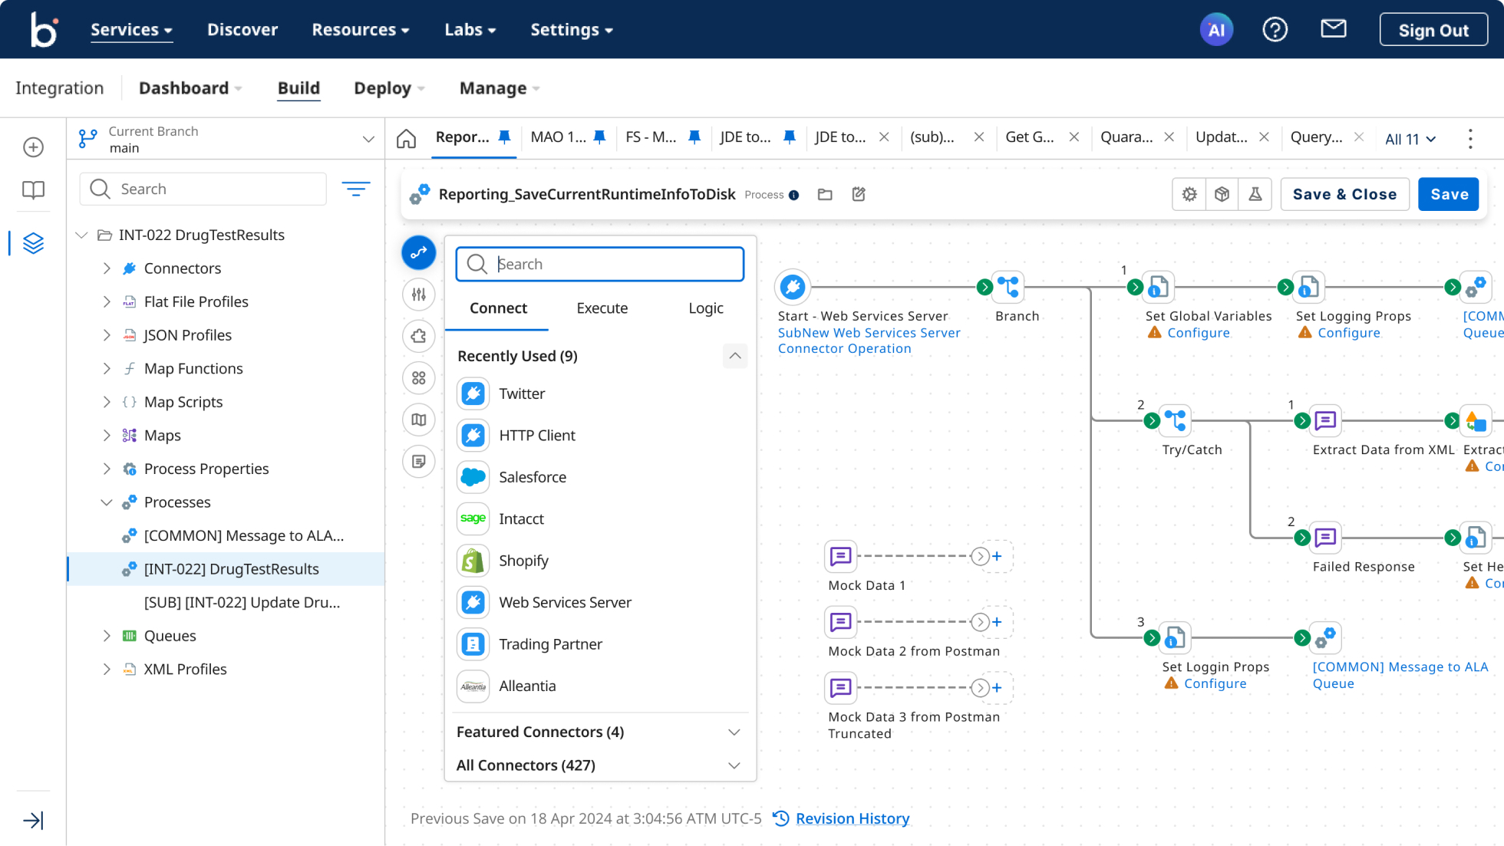This screenshot has width=1504, height=846.
Task: Unpin the MAO 1... tab
Action: point(599,137)
